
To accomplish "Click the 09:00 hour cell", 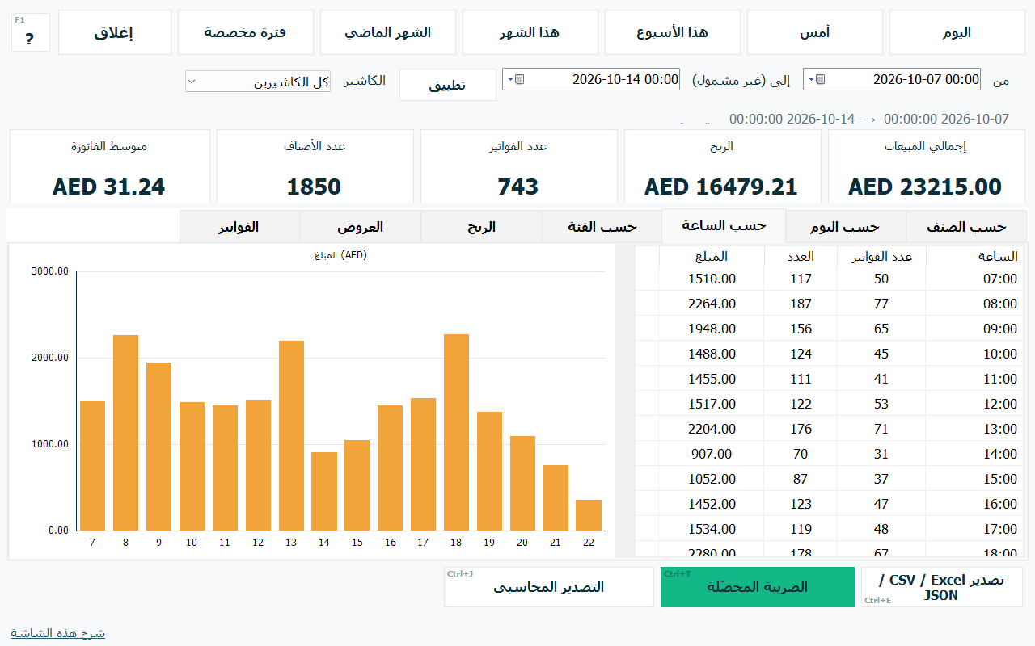I will (x=974, y=329).
